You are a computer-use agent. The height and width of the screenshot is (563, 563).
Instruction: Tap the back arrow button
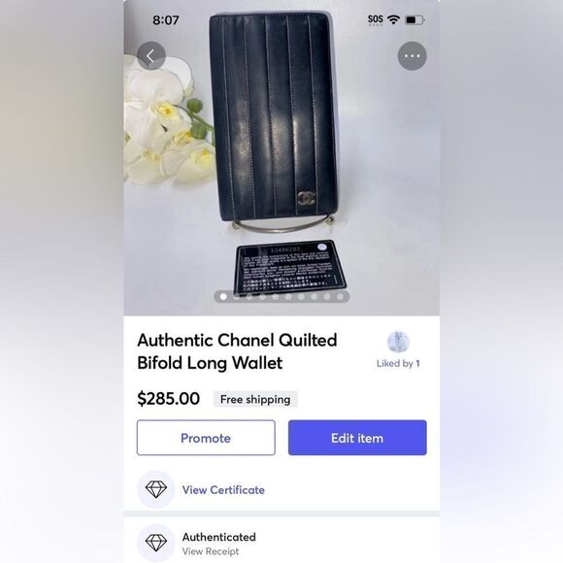(150, 55)
